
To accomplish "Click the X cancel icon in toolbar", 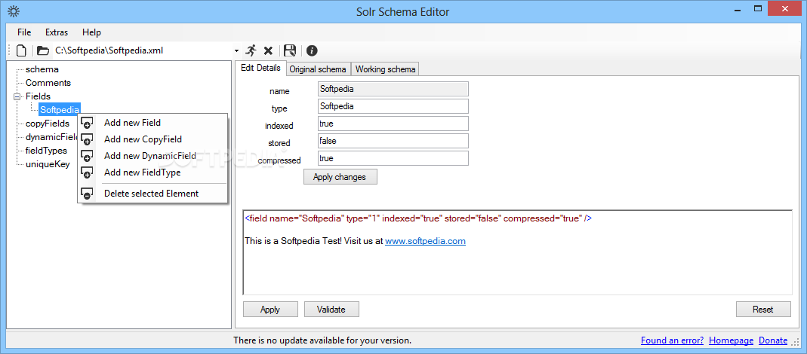I will [x=268, y=50].
